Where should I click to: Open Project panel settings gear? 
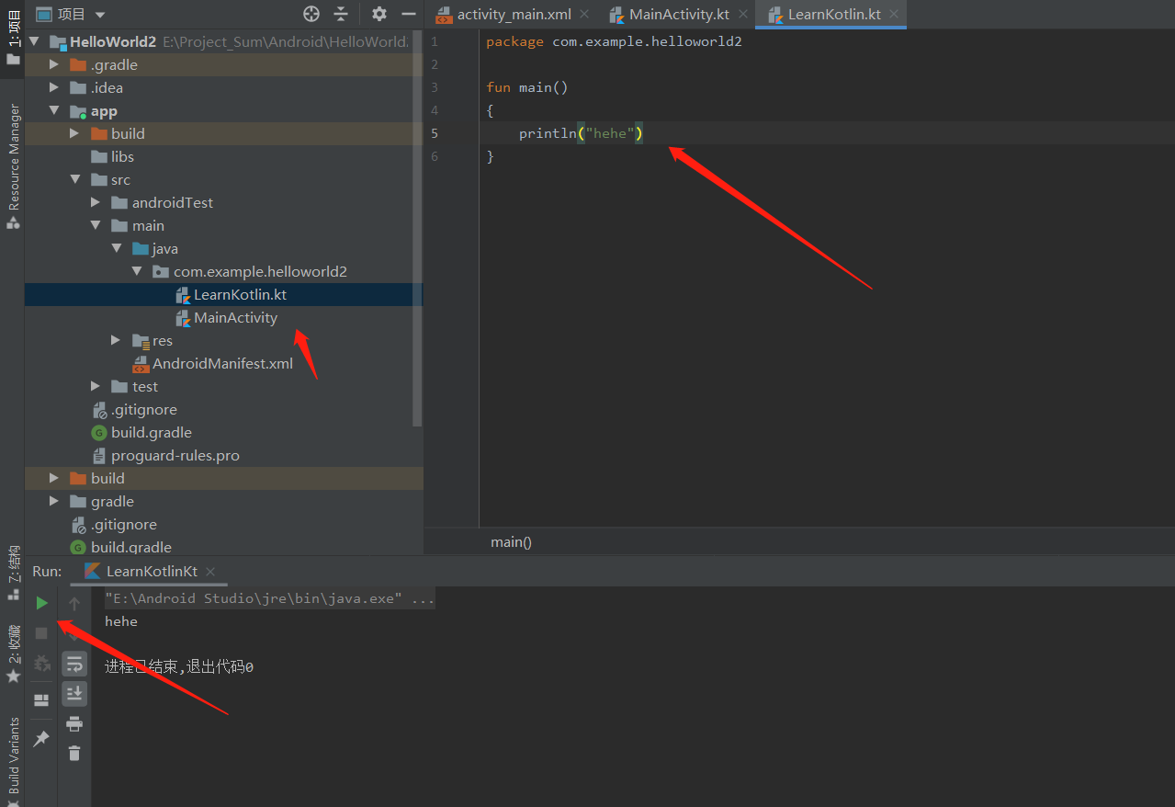coord(379,14)
